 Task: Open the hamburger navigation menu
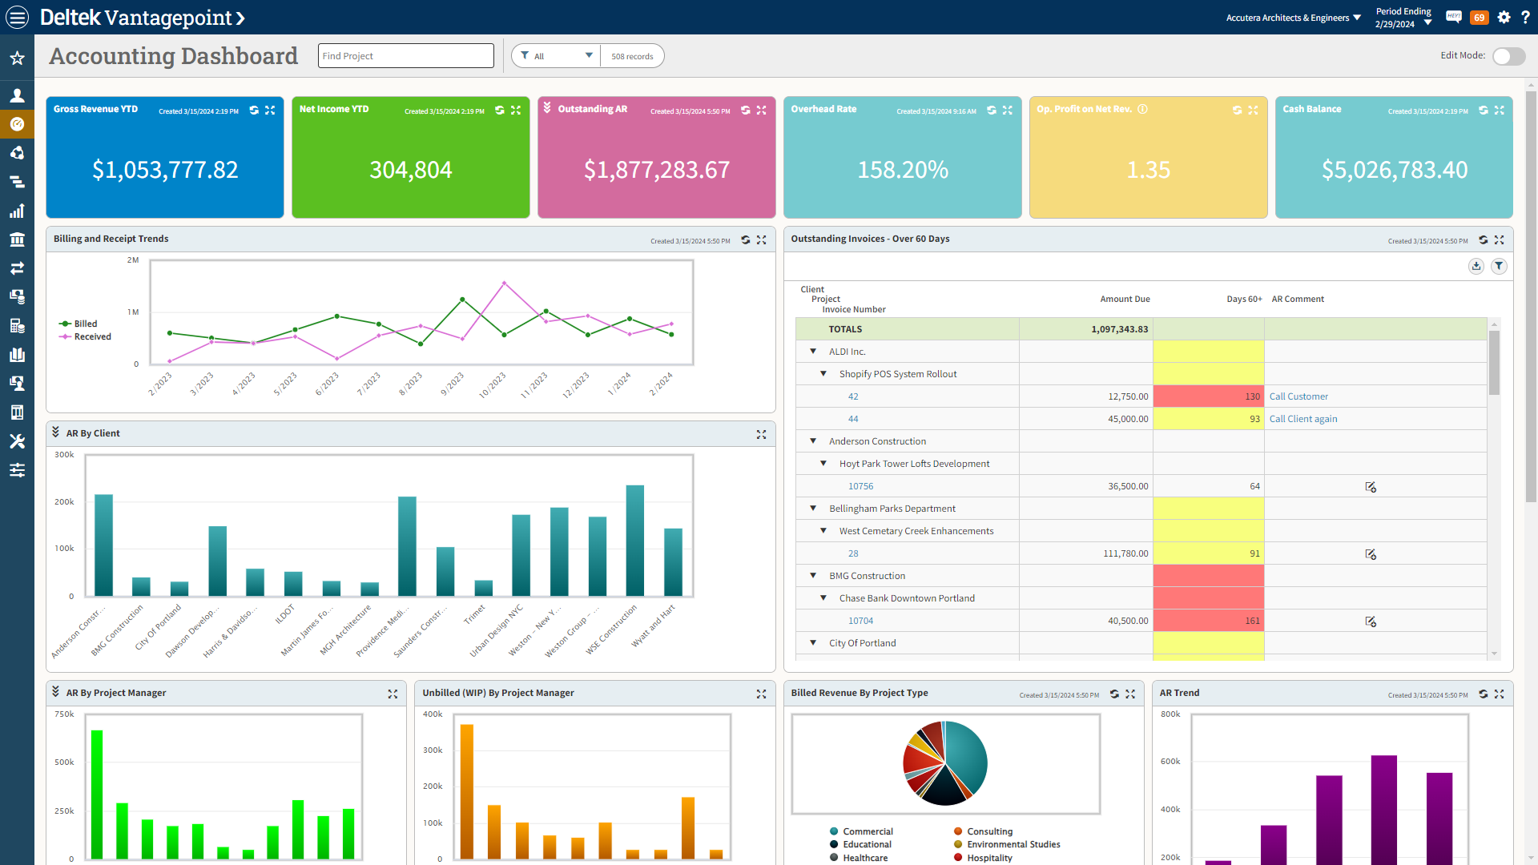click(x=17, y=17)
